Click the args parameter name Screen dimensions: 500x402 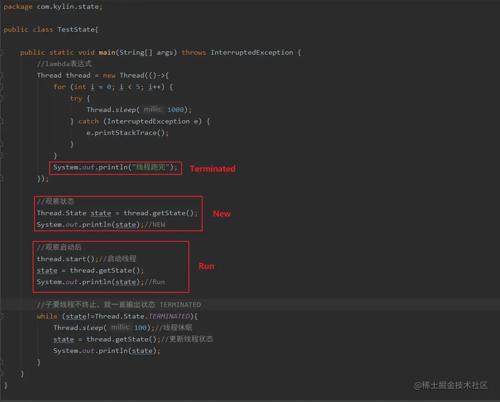point(165,53)
